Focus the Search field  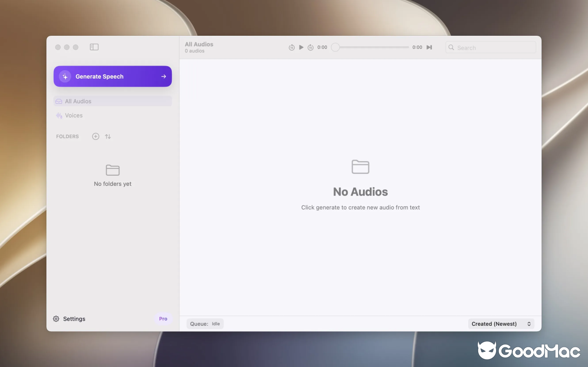[491, 48]
